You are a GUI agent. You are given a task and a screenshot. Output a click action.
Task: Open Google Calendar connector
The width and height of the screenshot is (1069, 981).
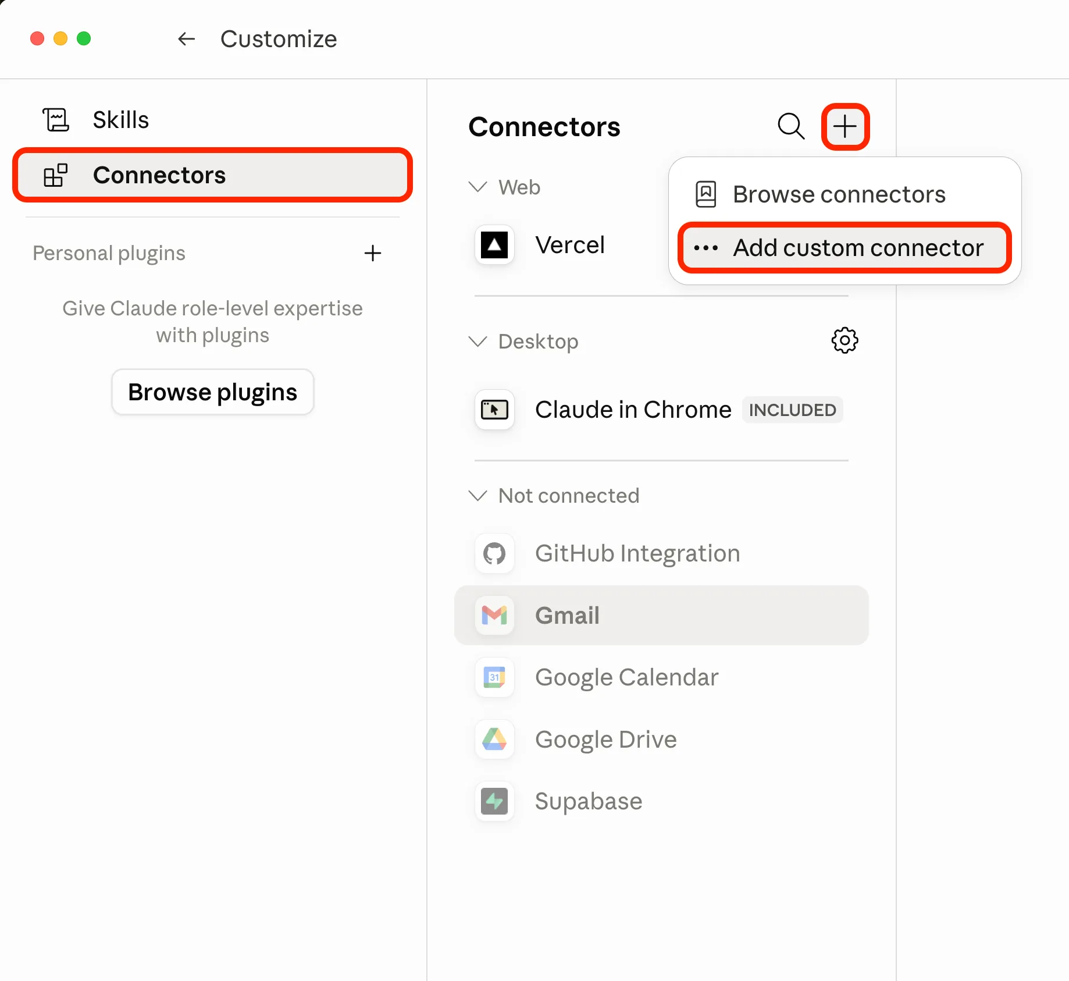coord(661,677)
